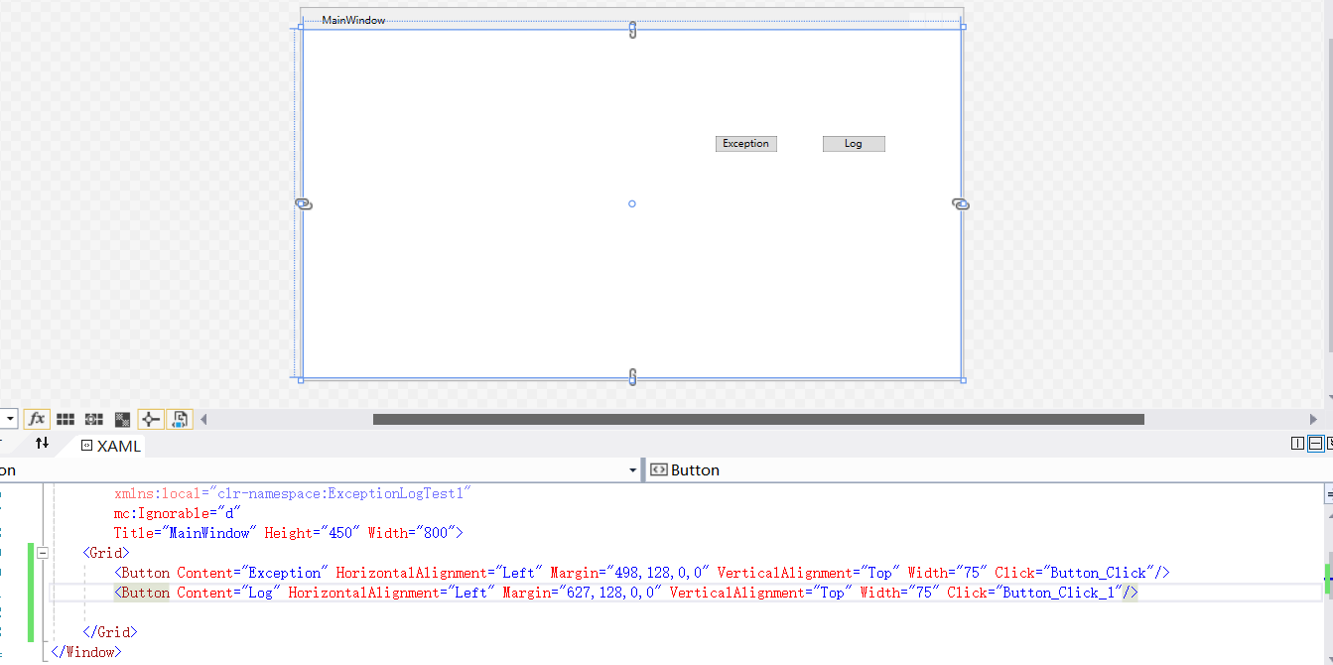Click Click="Button_Click" handler text

click(1075, 573)
